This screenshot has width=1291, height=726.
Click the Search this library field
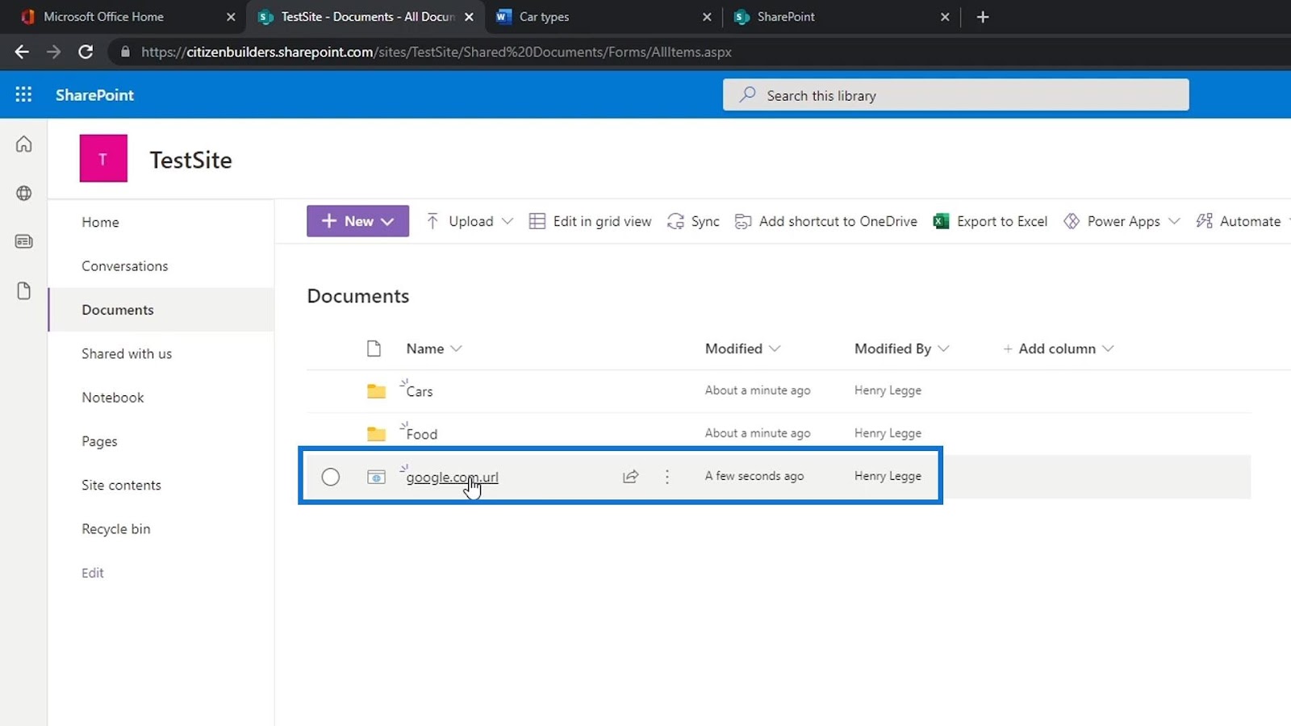pos(955,95)
